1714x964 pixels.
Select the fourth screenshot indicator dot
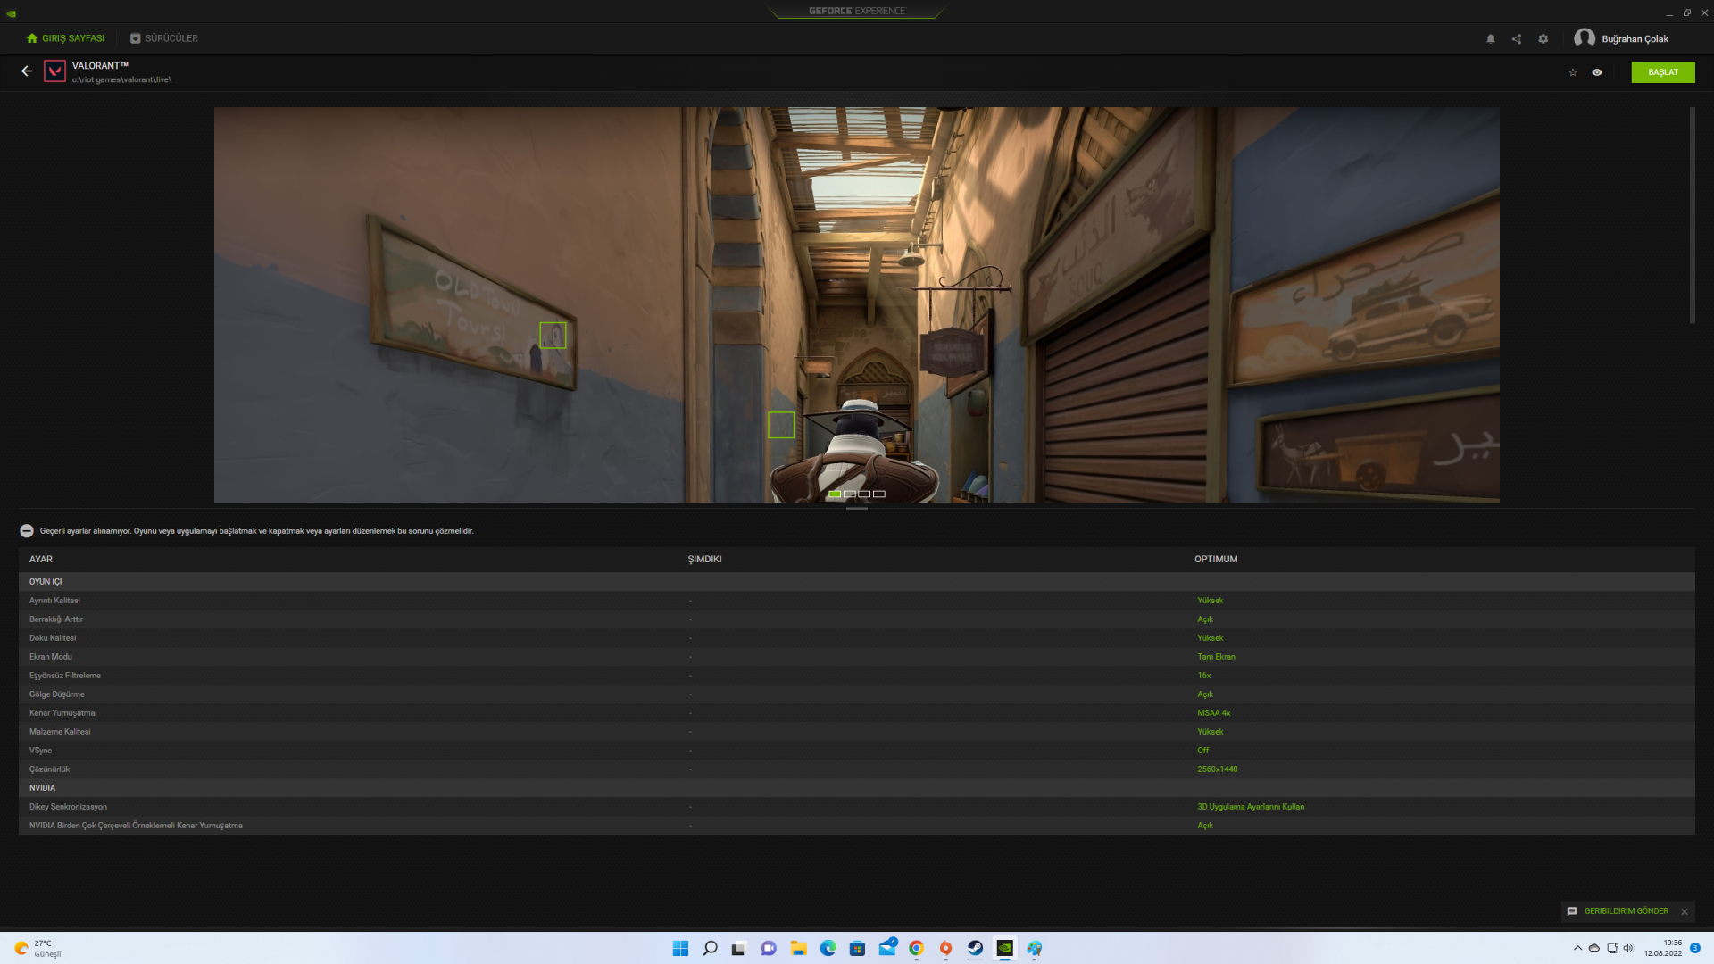tap(878, 494)
